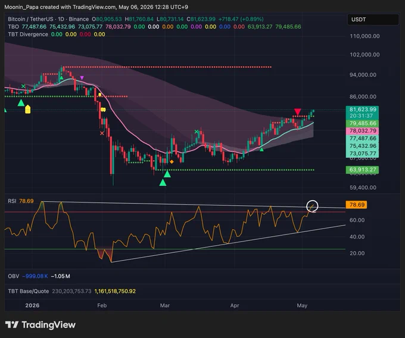
Task: Click the green 79,485.66 price-axis tag
Action: [x=362, y=123]
